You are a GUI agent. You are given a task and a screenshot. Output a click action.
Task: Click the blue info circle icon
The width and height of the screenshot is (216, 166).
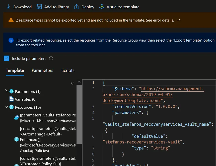(x=11, y=40)
